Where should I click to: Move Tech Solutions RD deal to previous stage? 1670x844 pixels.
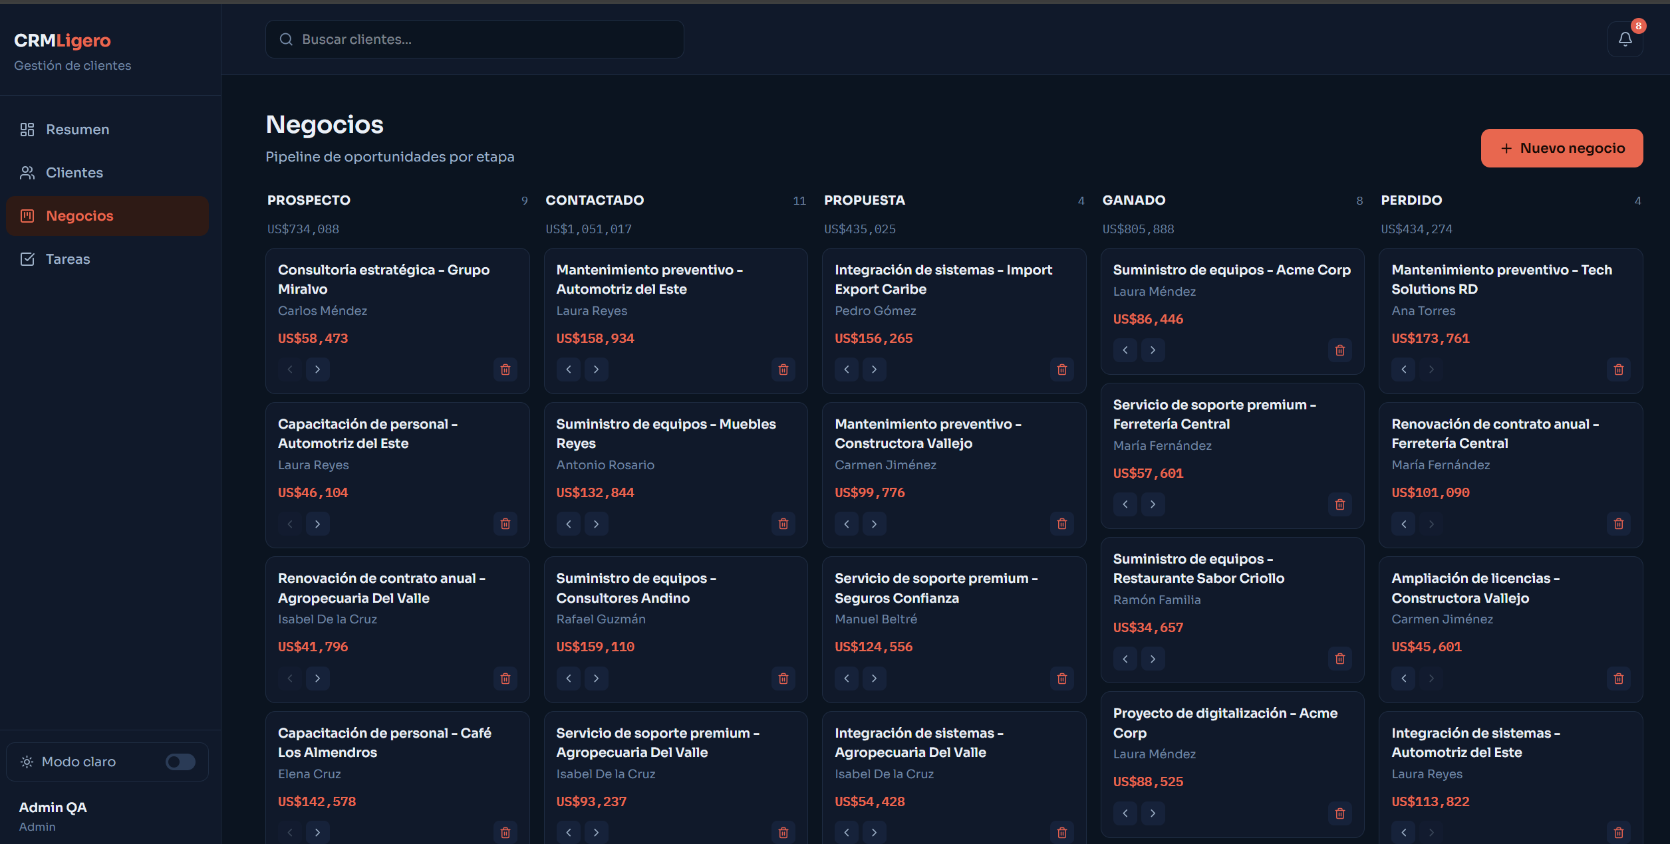point(1404,369)
